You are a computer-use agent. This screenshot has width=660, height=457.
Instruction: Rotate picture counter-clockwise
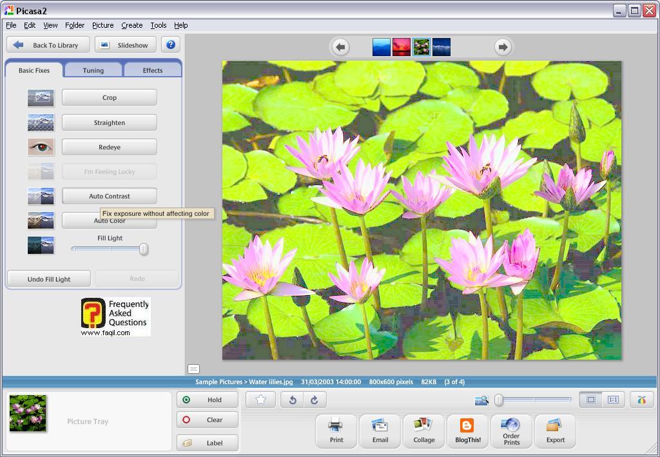[x=292, y=400]
